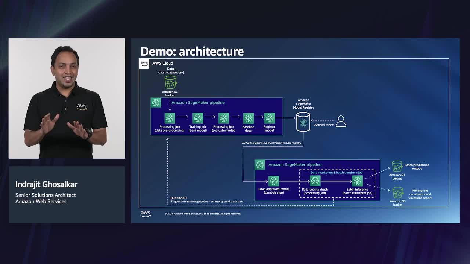Select the Load approved model Lambda step icon
The image size is (470, 264).
274,181
